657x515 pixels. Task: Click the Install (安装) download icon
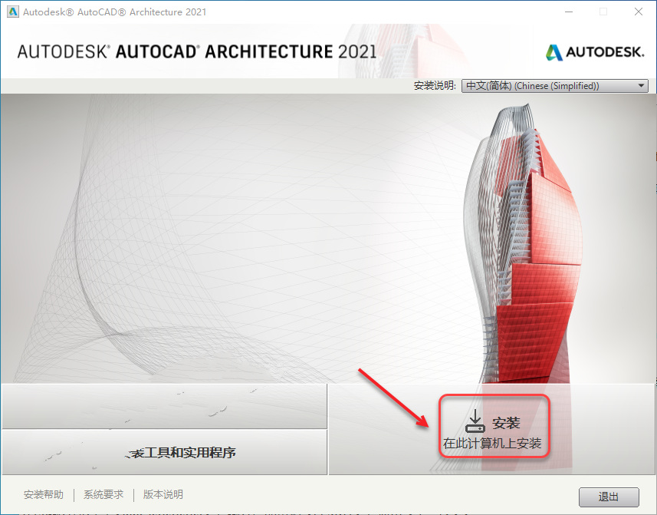point(475,421)
